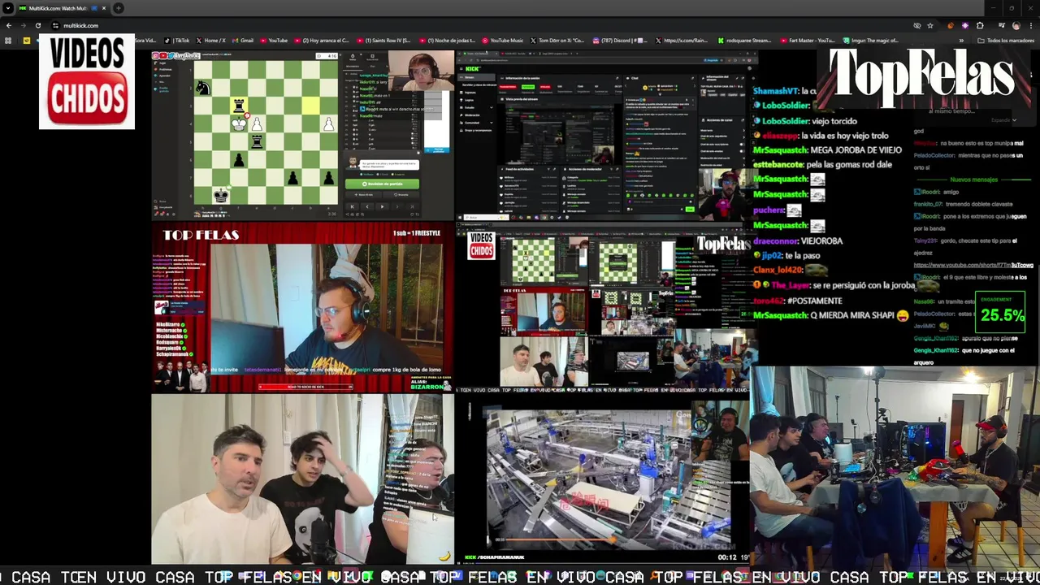1040x585 pixels.
Task: Open the Tom Dörr on X bookmark
Action: (557, 41)
